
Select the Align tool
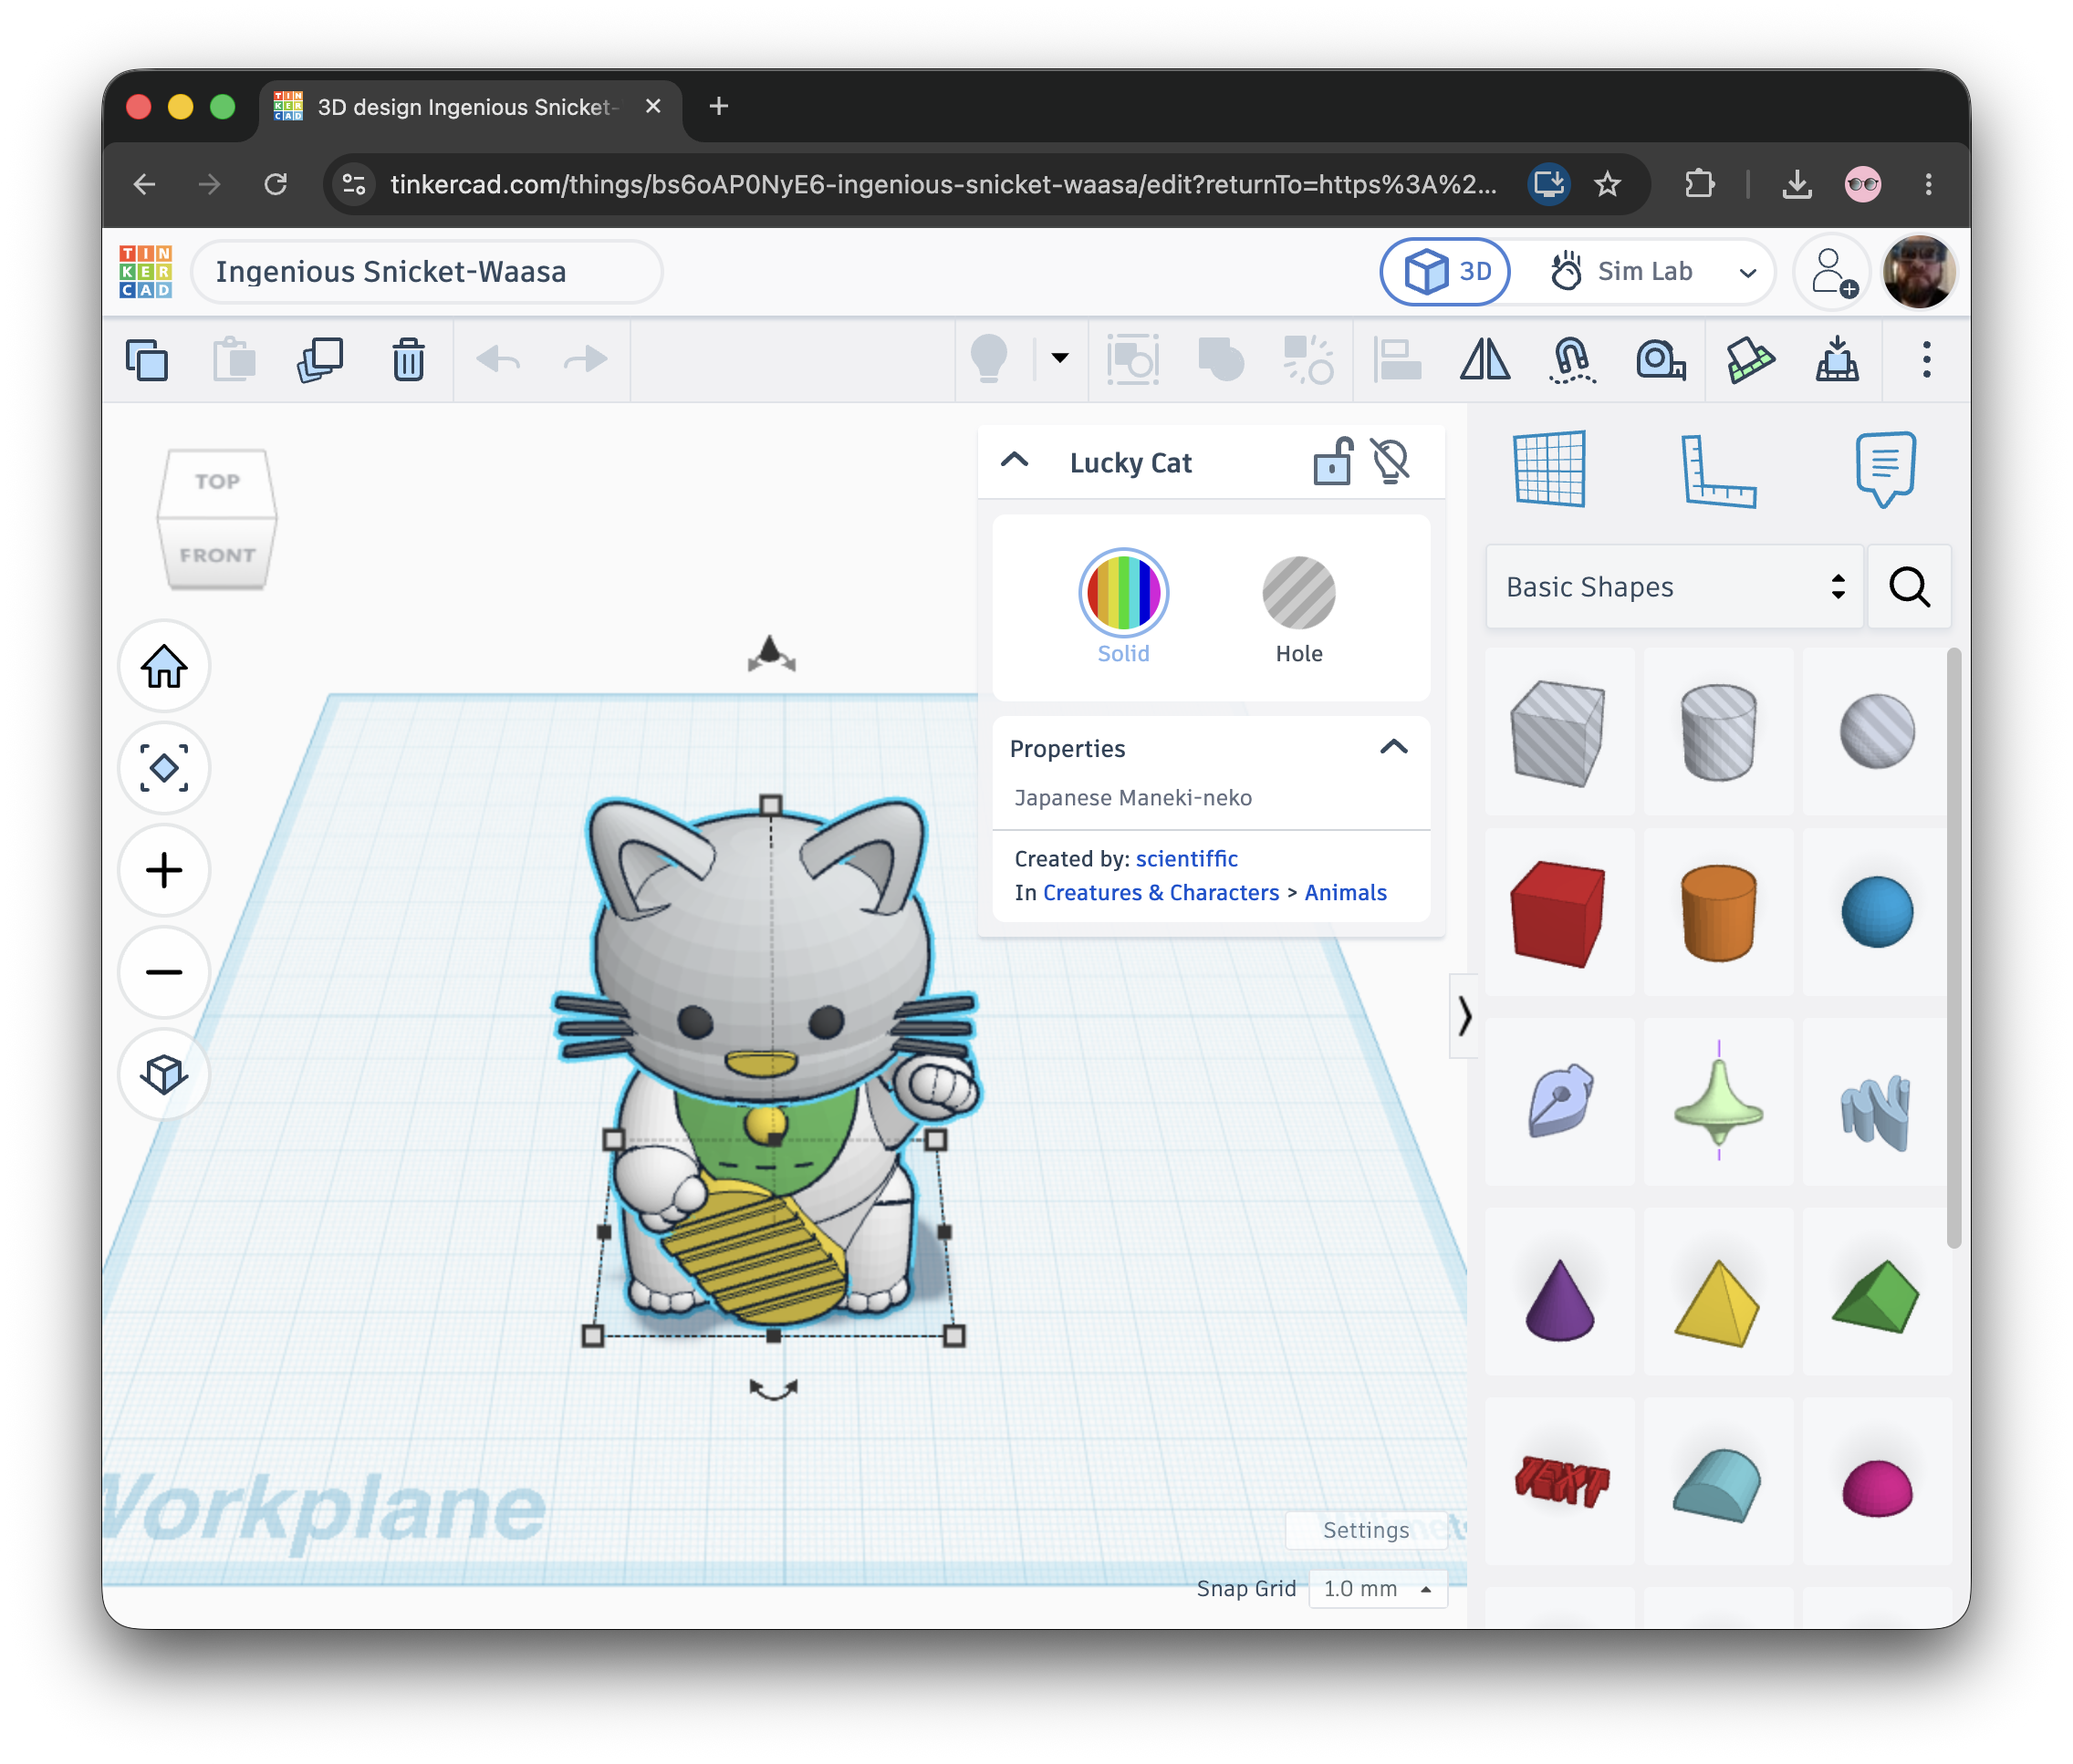tap(1397, 360)
